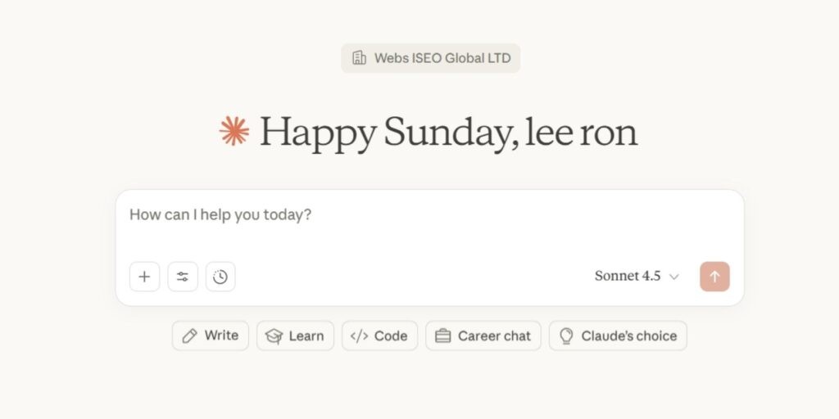
Task: Toggle the extended thinking clock icon
Action: pyautogui.click(x=220, y=277)
